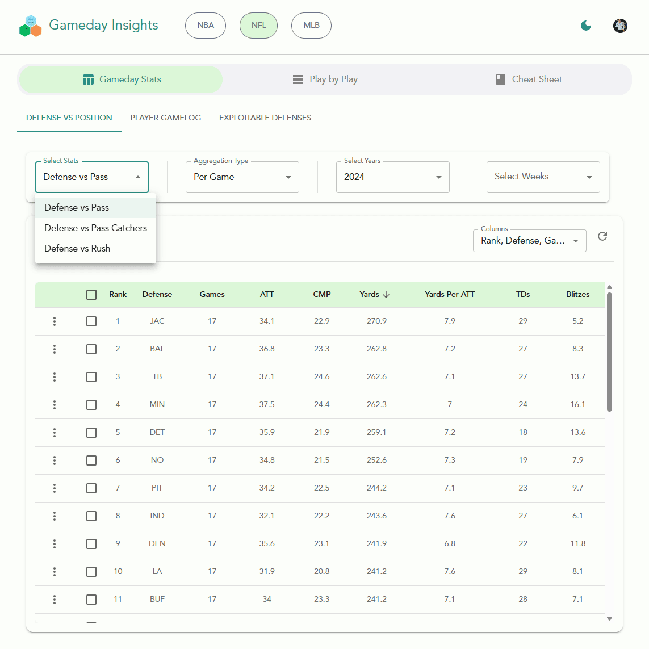
Task: Open the Select Weeks dropdown
Action: point(543,177)
